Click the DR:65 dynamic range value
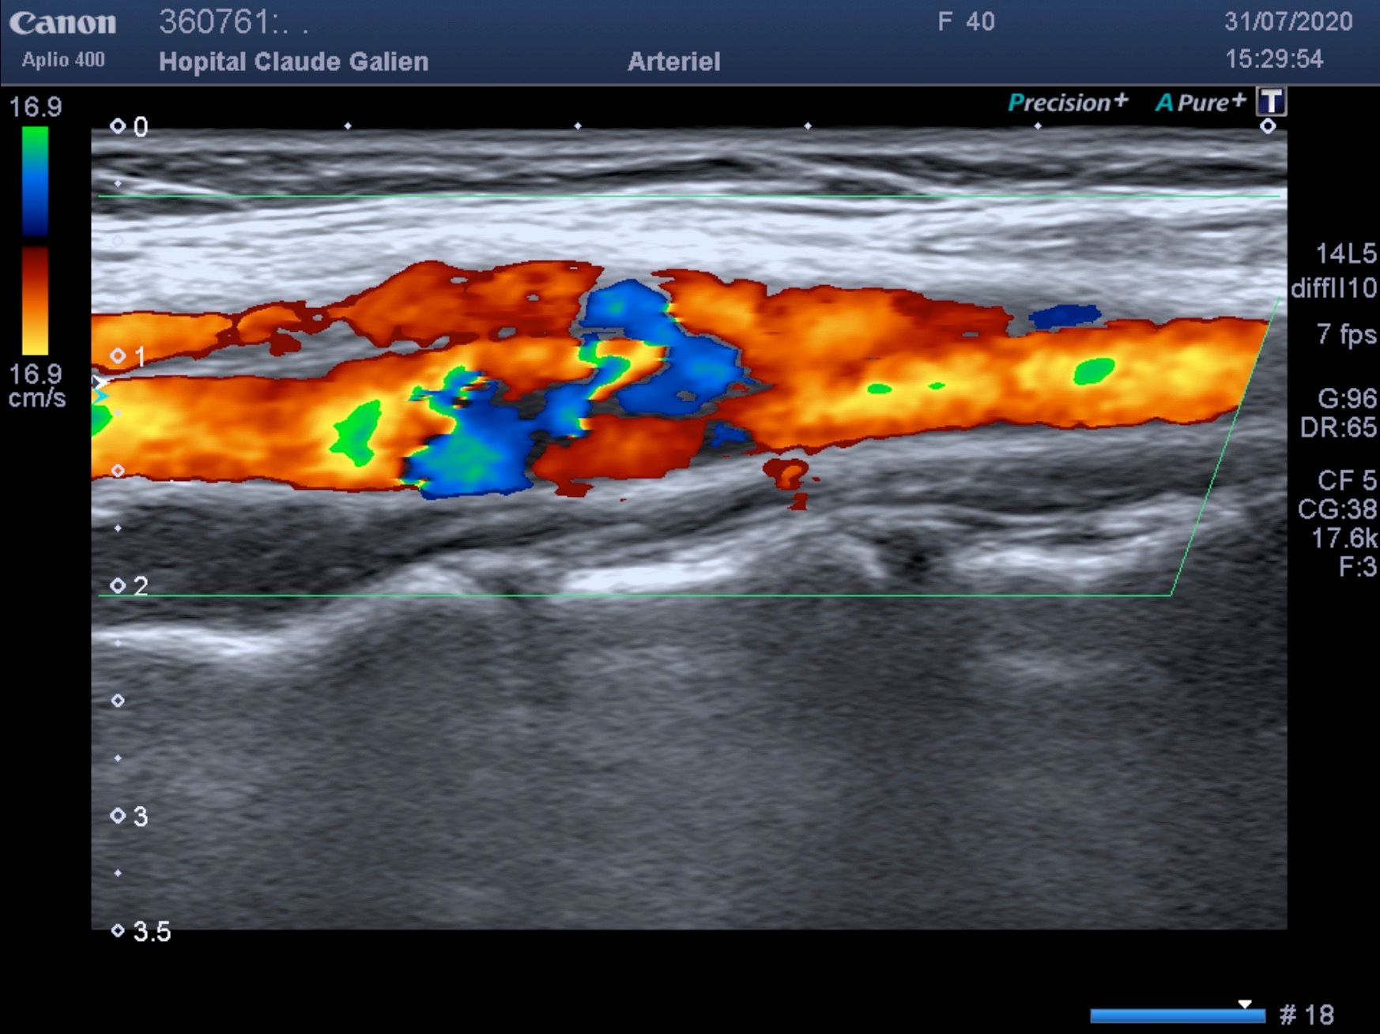This screenshot has height=1034, width=1380. pyautogui.click(x=1338, y=427)
